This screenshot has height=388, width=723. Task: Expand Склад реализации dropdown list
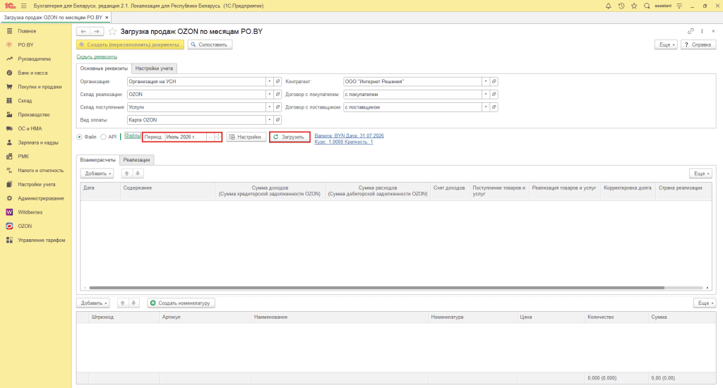pos(269,95)
